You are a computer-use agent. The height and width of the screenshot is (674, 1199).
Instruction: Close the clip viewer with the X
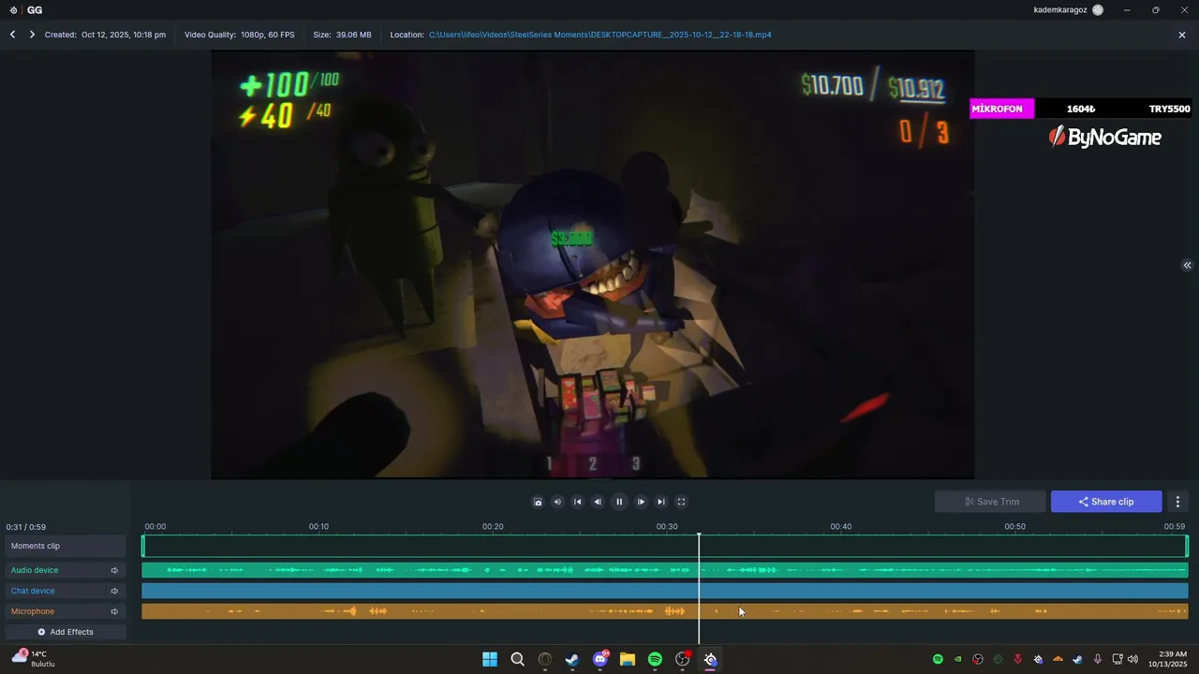[1182, 35]
